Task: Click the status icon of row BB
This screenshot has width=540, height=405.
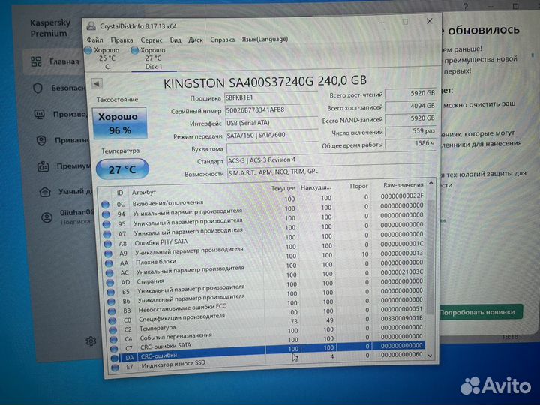Action: point(112,311)
